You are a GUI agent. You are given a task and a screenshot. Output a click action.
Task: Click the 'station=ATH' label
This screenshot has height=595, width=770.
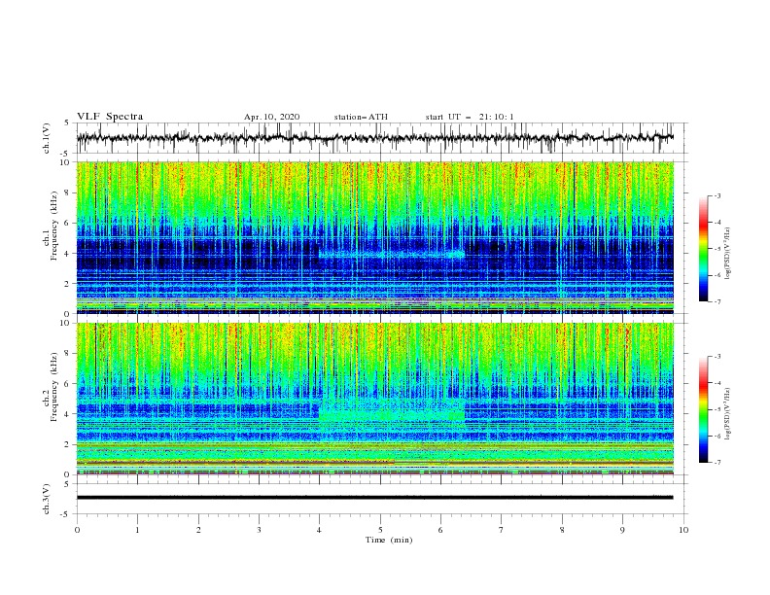[361, 117]
